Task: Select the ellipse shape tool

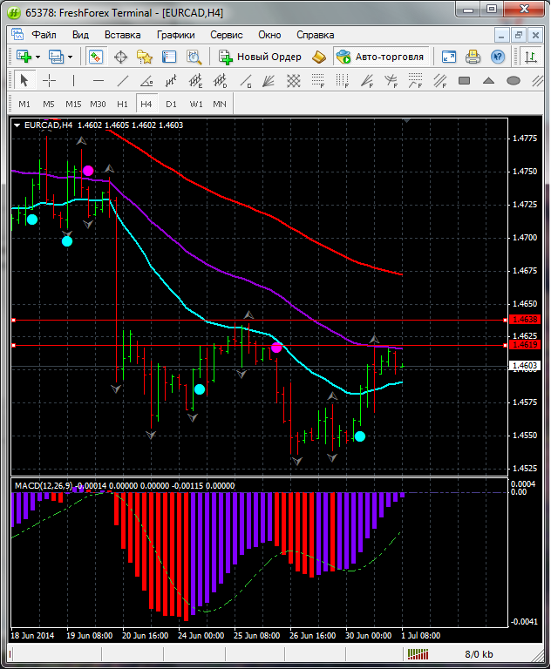Action: coord(514,81)
